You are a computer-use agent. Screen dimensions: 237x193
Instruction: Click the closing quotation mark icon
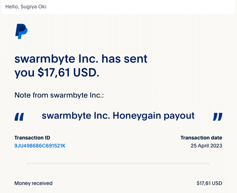point(218,117)
